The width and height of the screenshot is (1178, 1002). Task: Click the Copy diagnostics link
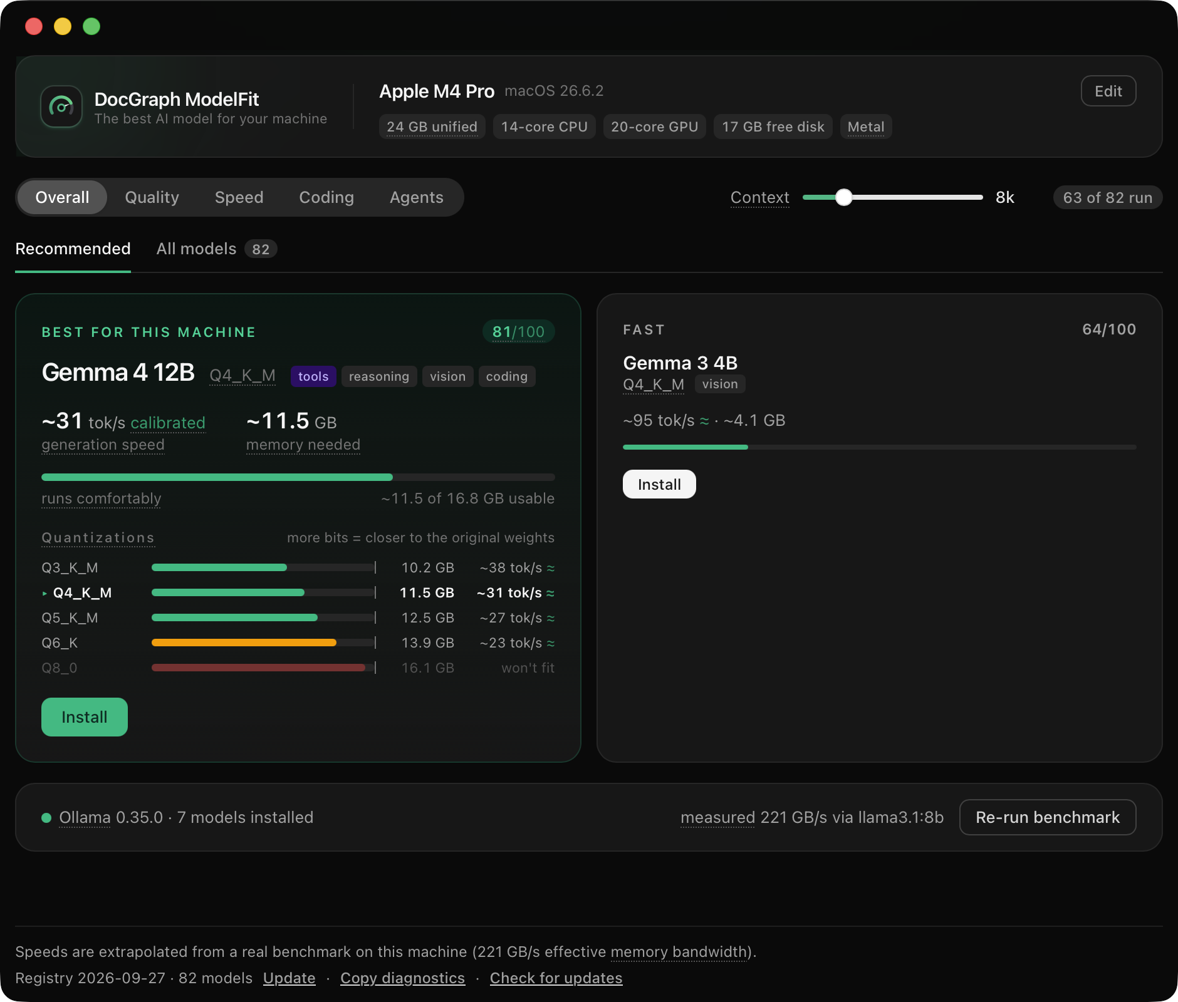click(x=403, y=978)
